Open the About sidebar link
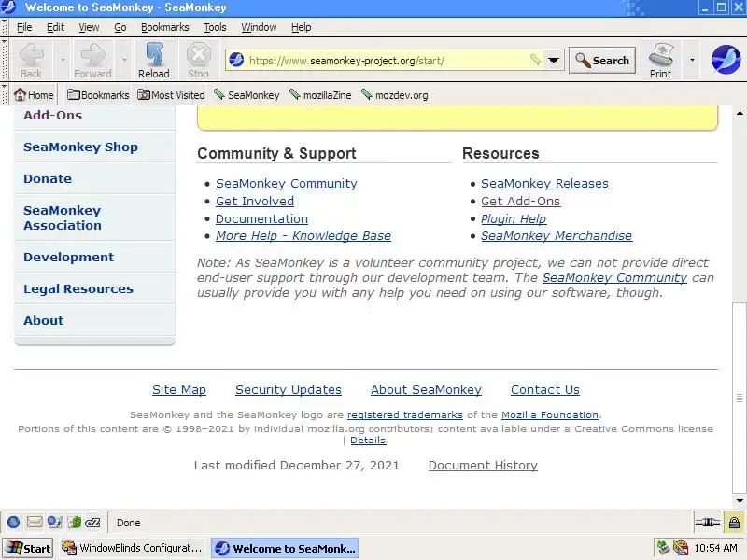747x560 pixels. (x=43, y=320)
